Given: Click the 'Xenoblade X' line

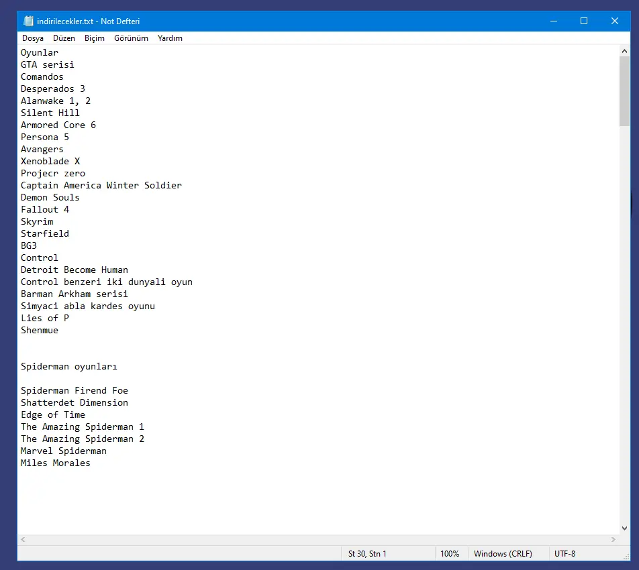Looking at the screenshot, I should tap(50, 161).
